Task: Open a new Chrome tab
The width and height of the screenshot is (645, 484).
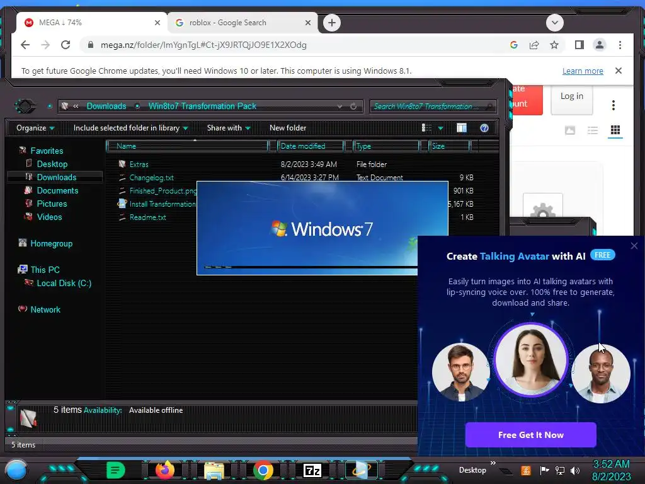Action: [332, 23]
